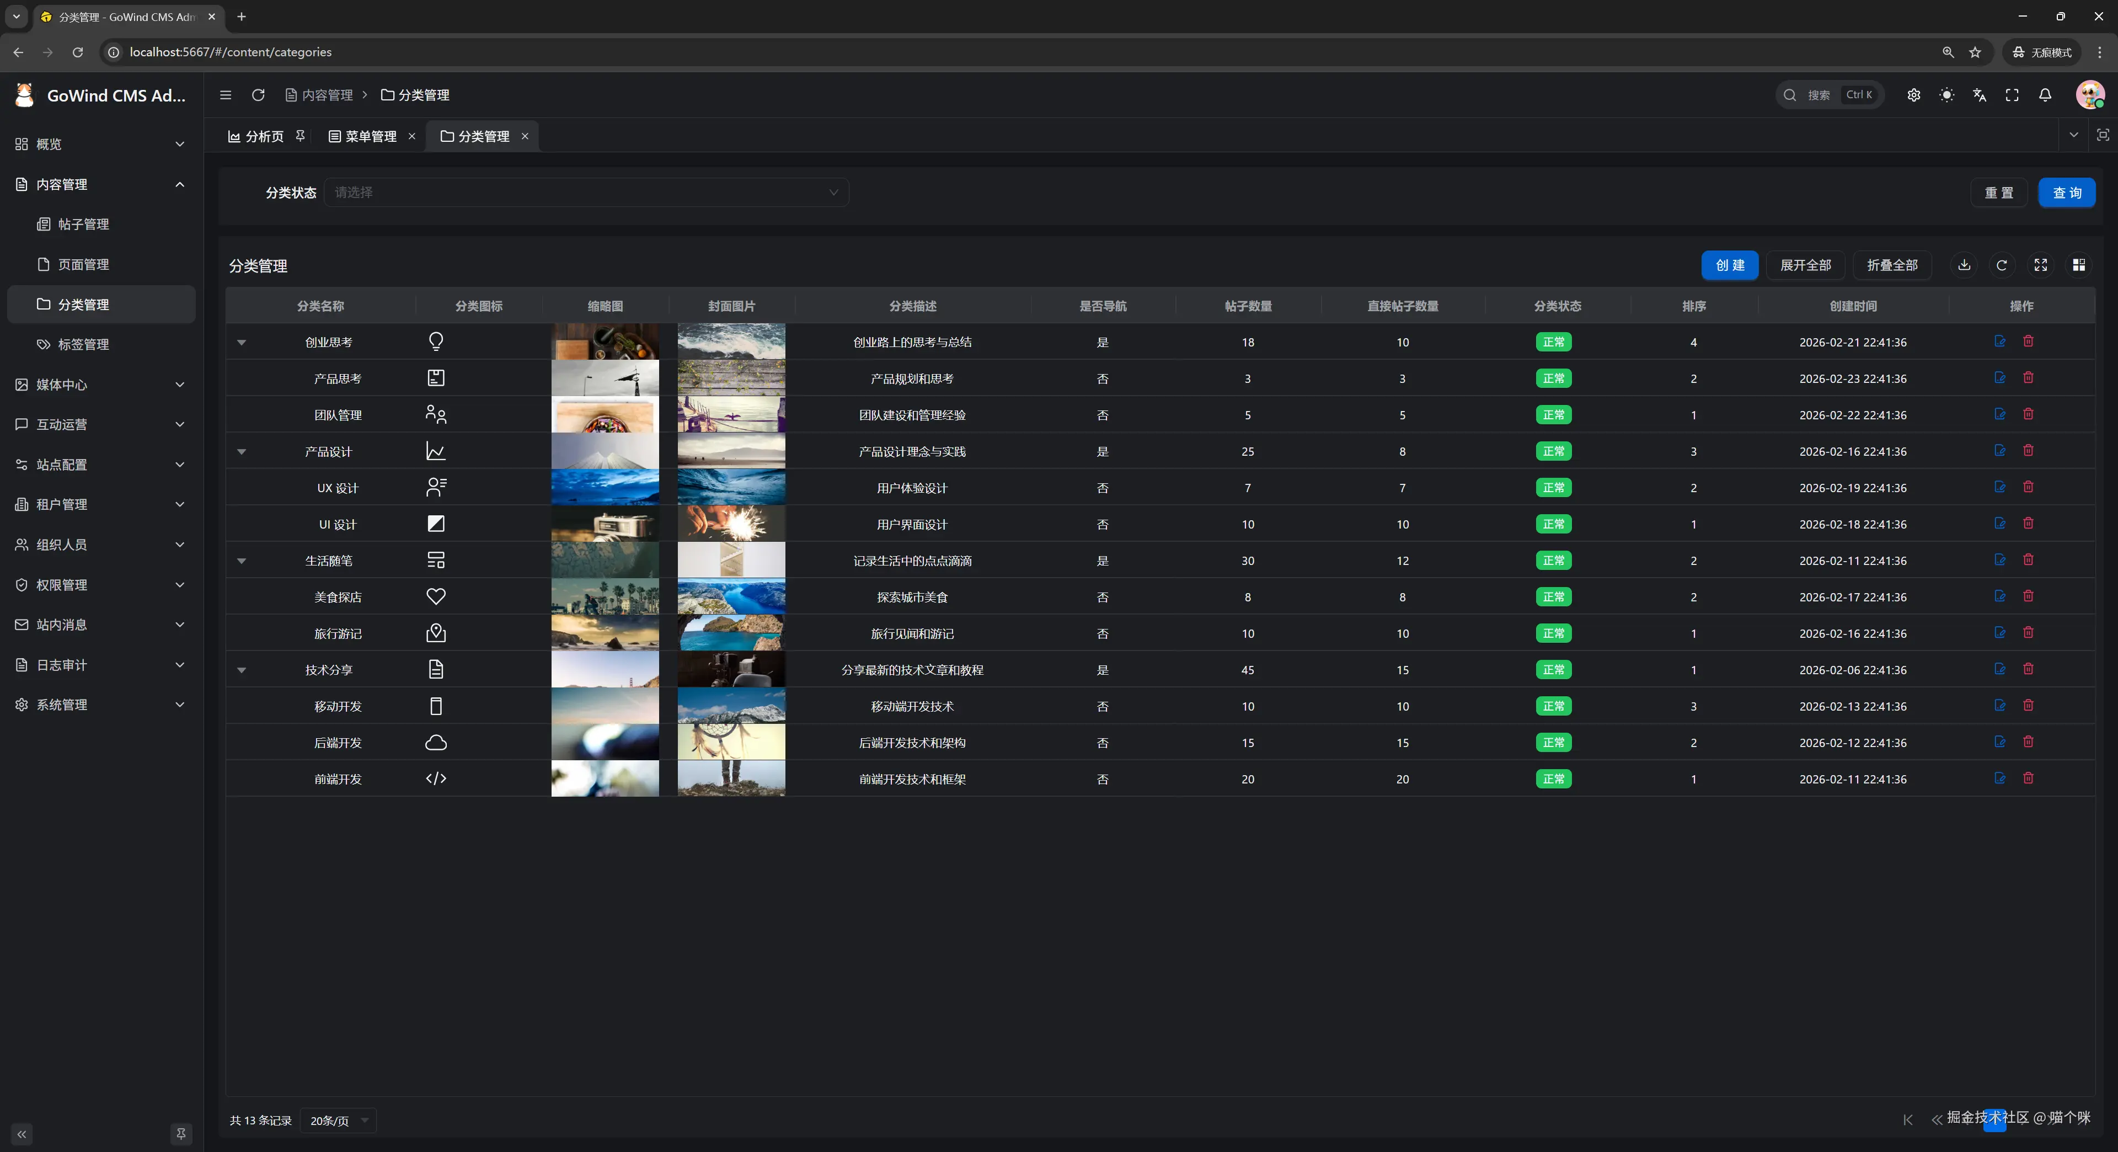This screenshot has height=1152, width=2118.
Task: Click the table refresh icon
Action: tap(2001, 265)
